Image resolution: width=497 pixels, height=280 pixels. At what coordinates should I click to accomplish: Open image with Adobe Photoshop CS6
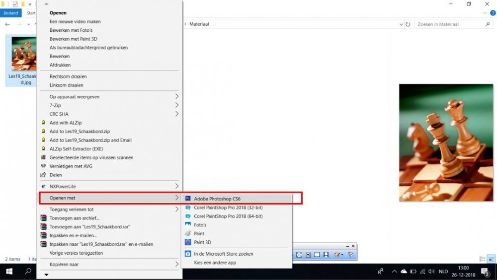coord(217,198)
